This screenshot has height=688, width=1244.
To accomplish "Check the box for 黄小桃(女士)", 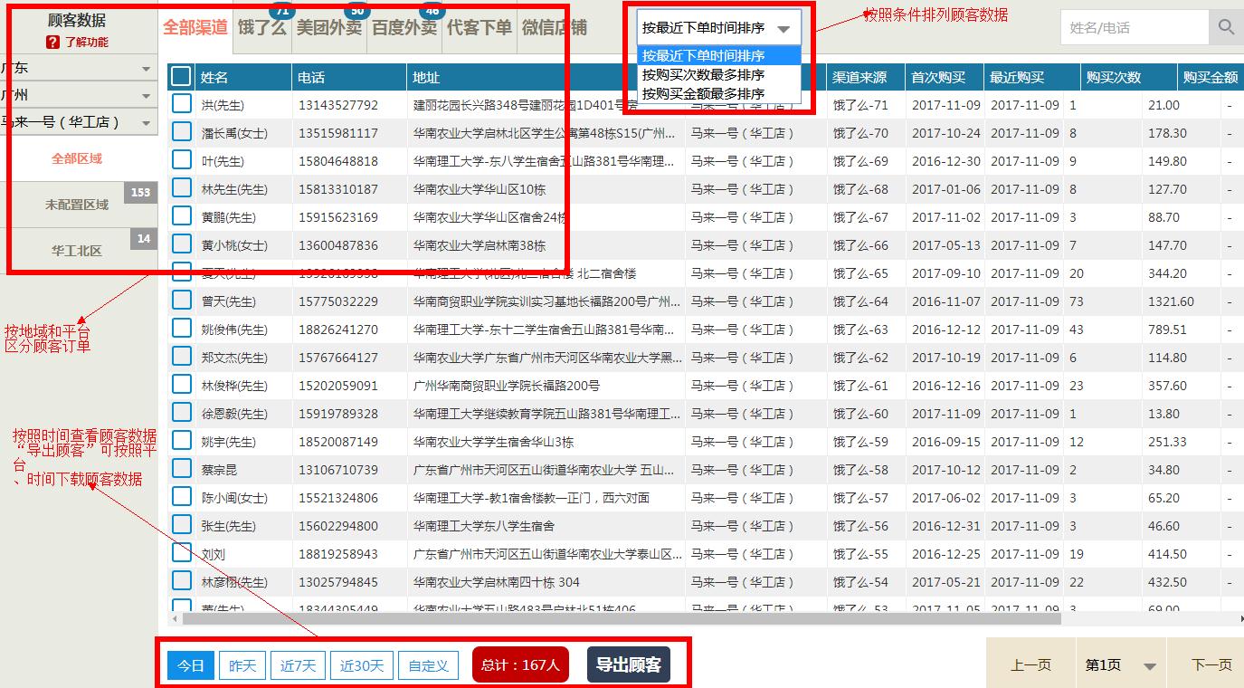I will point(181,244).
